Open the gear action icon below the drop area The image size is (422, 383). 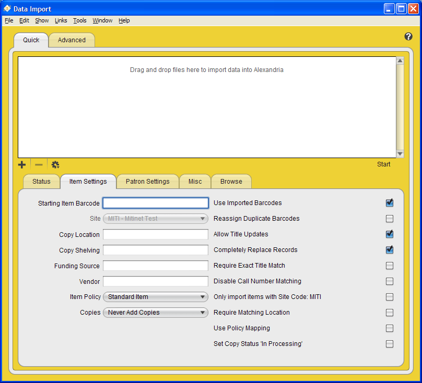pos(55,164)
